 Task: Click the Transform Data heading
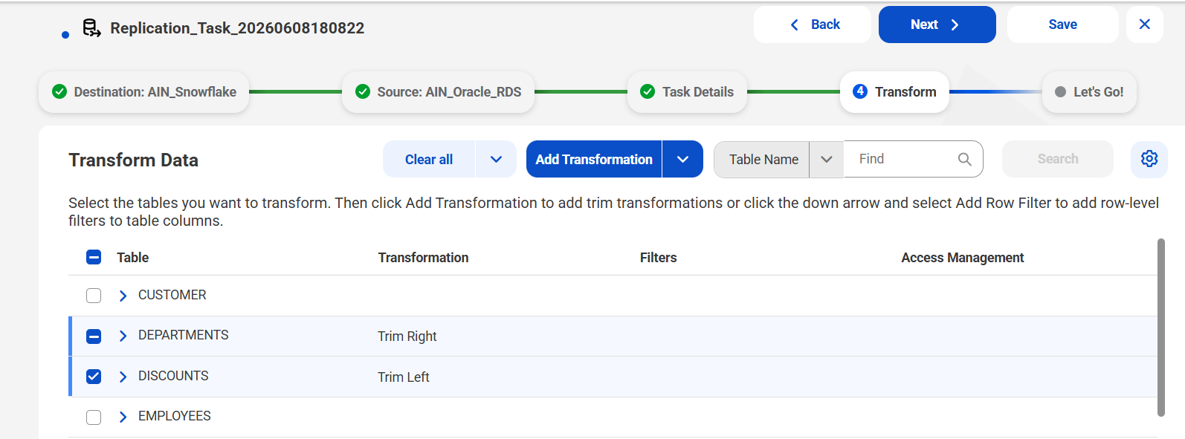click(x=133, y=160)
